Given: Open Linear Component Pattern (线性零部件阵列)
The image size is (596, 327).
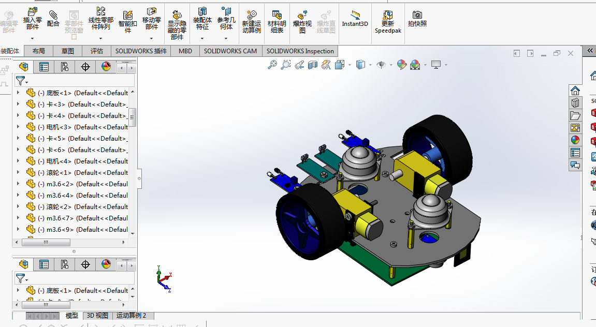Looking at the screenshot, I should [x=101, y=18].
